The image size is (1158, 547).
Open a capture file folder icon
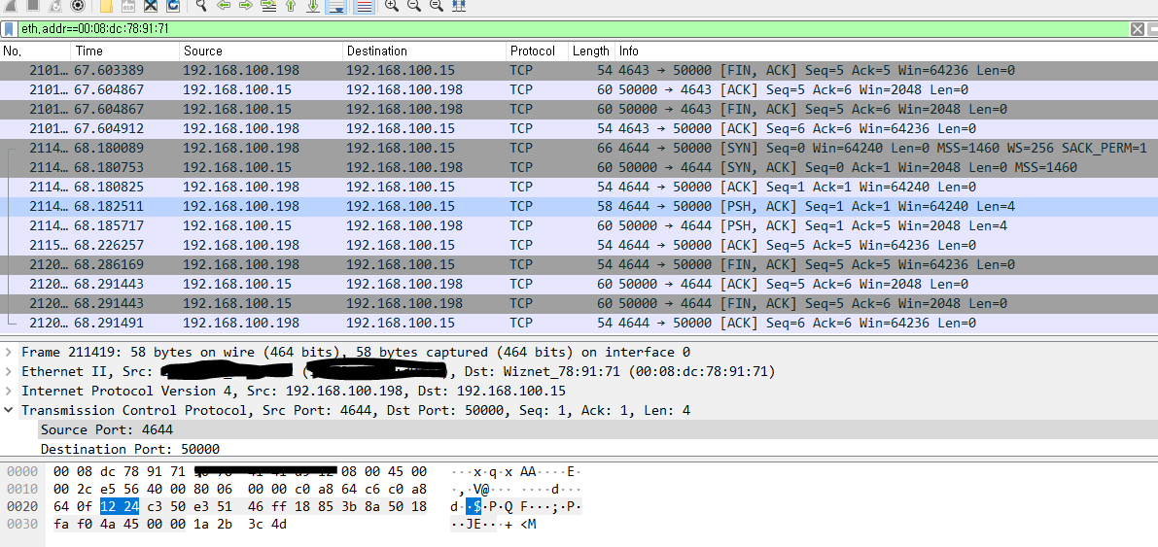pos(106,6)
